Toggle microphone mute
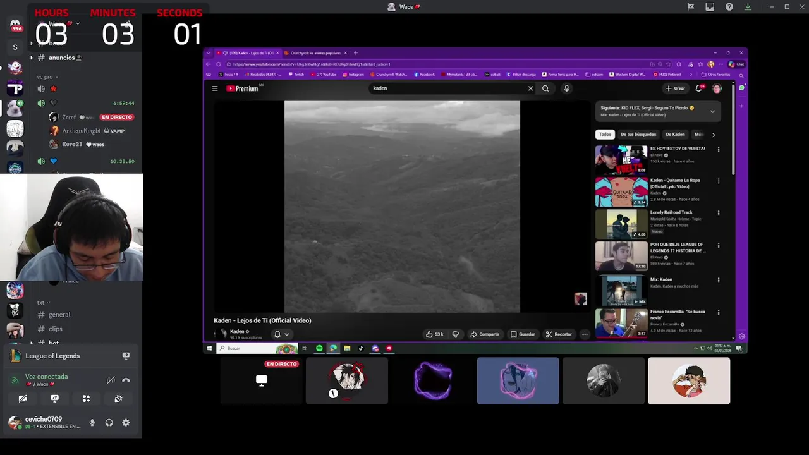The height and width of the screenshot is (455, 809). [x=92, y=423]
